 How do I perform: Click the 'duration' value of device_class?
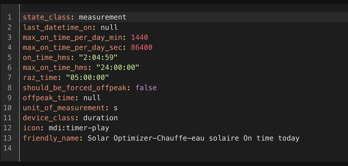(x=101, y=118)
